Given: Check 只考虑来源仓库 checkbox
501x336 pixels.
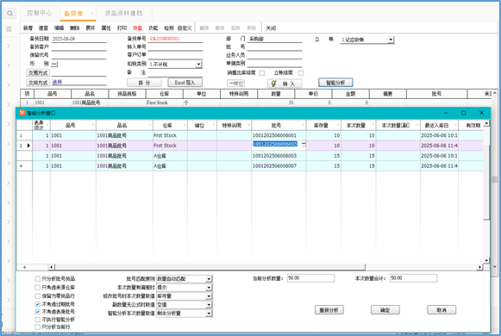Looking at the screenshot, I should click(37, 288).
